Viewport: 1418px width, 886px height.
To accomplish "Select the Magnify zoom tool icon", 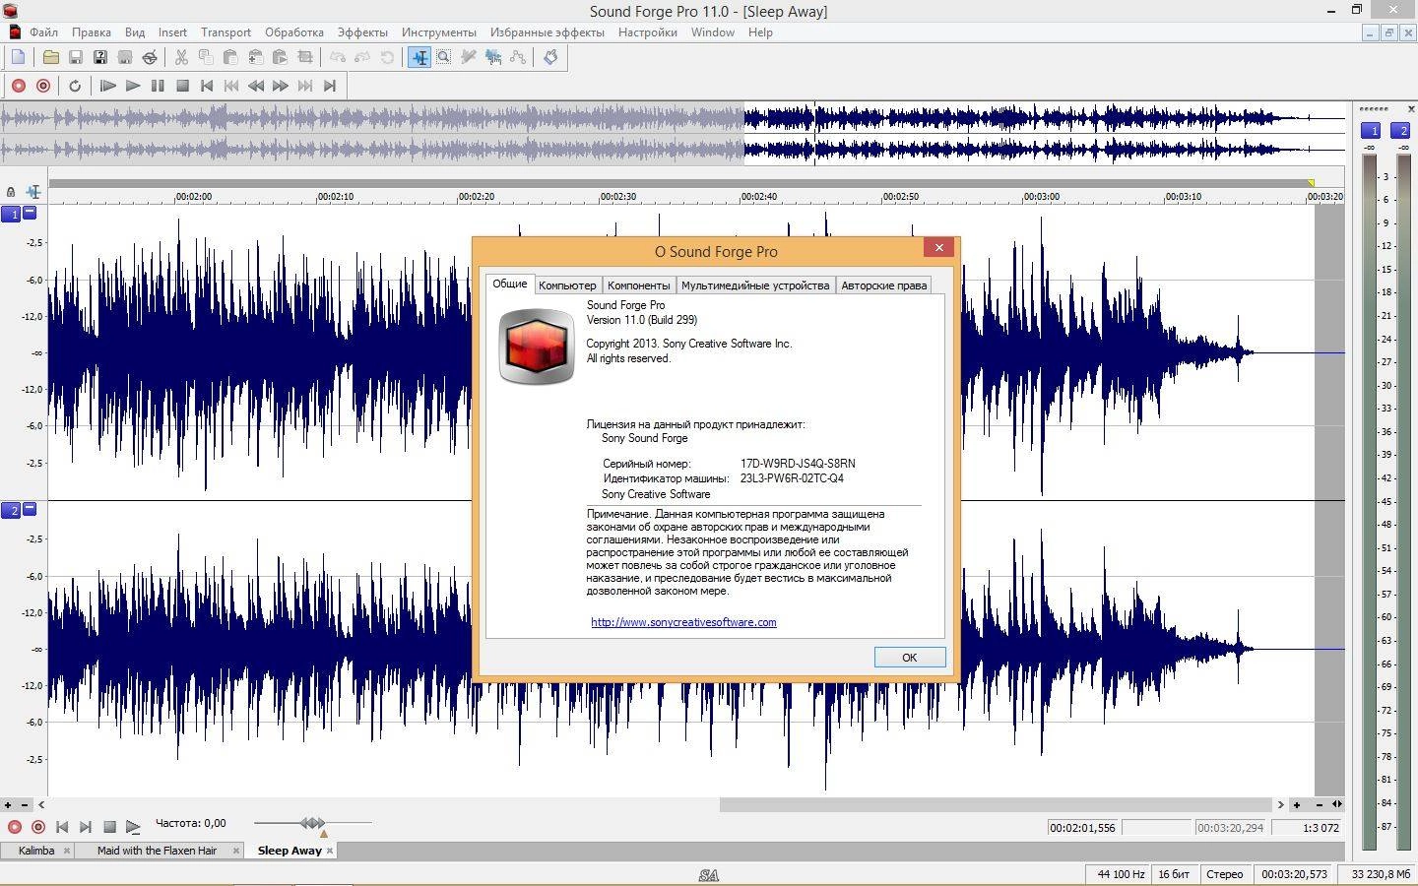I will click(x=444, y=57).
